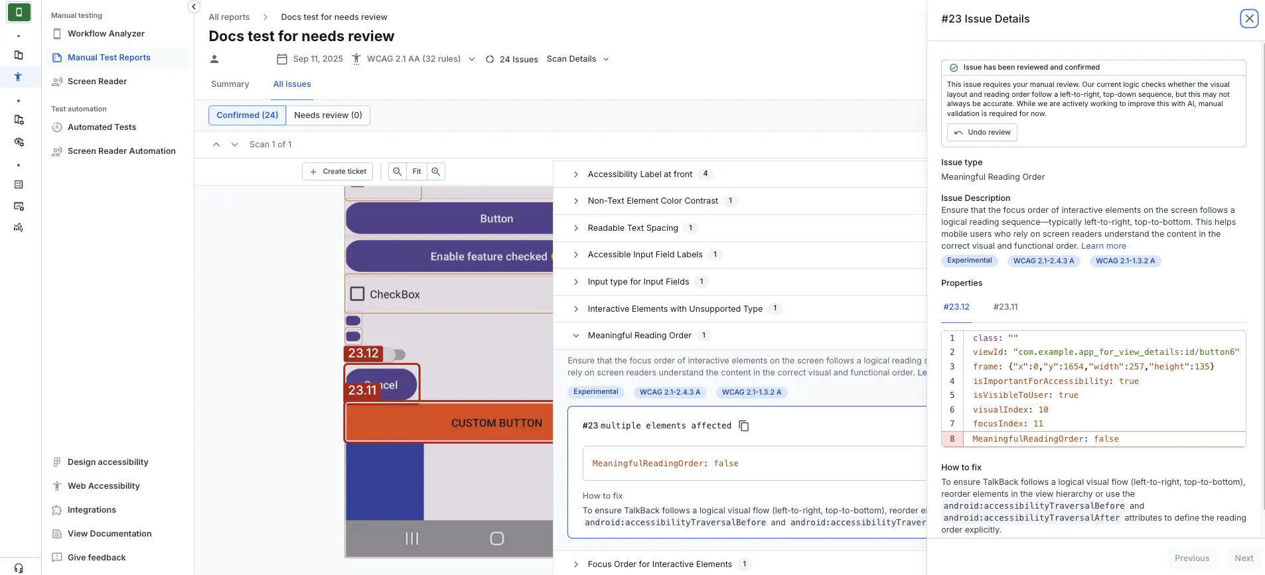
Task: Click the zoom in magnifier icon
Action: 436,172
